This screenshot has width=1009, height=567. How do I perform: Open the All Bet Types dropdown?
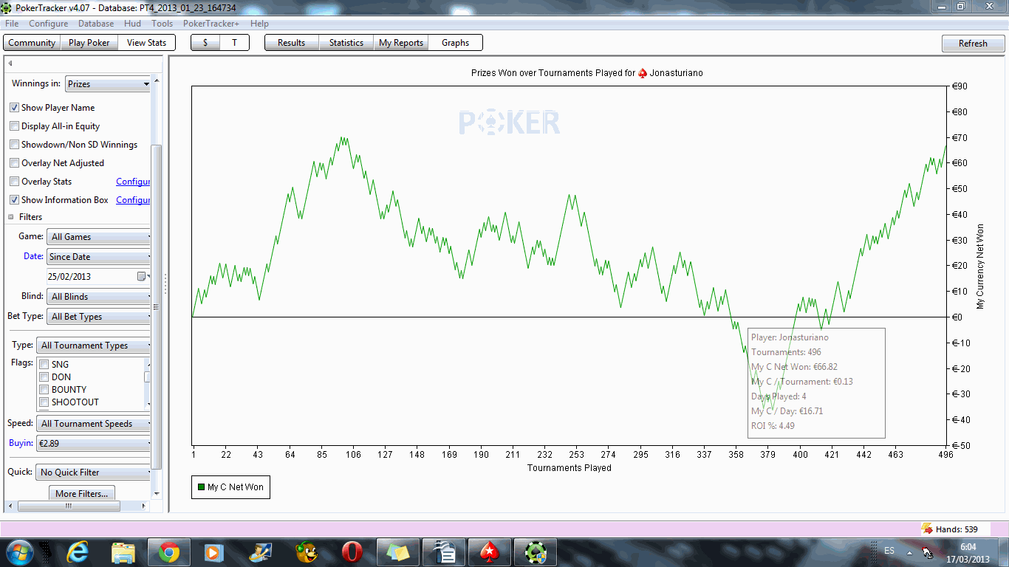(x=99, y=317)
